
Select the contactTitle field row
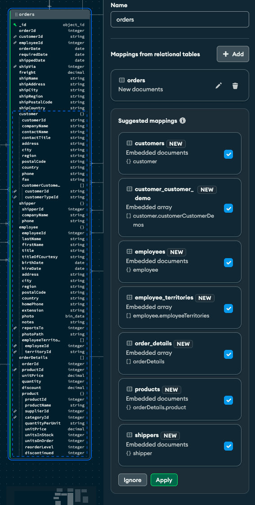pos(50,138)
